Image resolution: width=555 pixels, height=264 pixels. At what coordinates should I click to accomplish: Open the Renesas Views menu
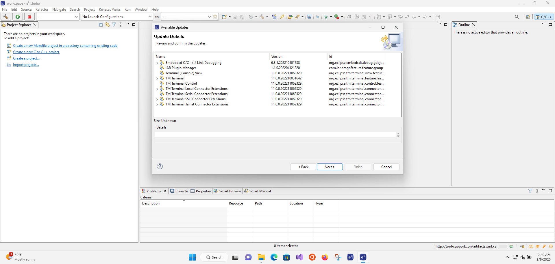tap(110, 10)
